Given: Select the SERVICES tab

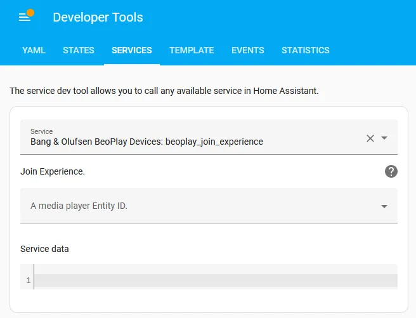Looking at the screenshot, I should 132,50.
